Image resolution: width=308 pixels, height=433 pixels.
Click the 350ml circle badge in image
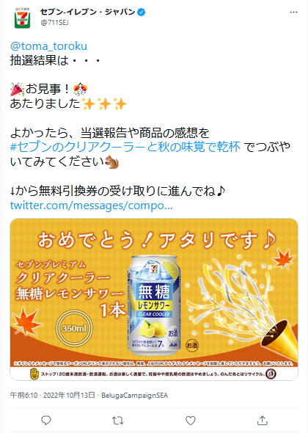coord(74,329)
